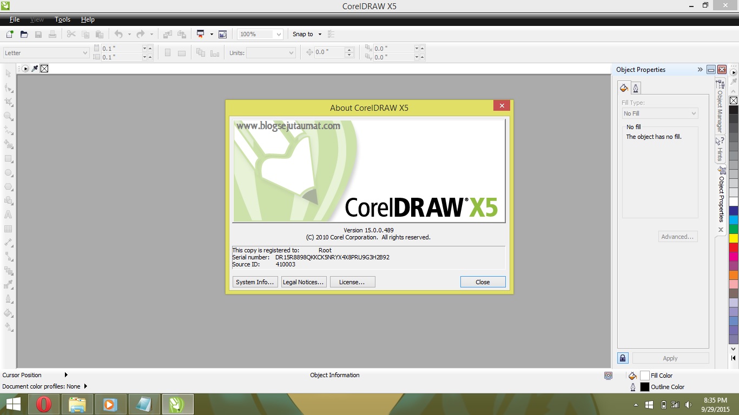The width and height of the screenshot is (739, 415).
Task: Choose the Zoom tool
Action: pyautogui.click(x=8, y=116)
